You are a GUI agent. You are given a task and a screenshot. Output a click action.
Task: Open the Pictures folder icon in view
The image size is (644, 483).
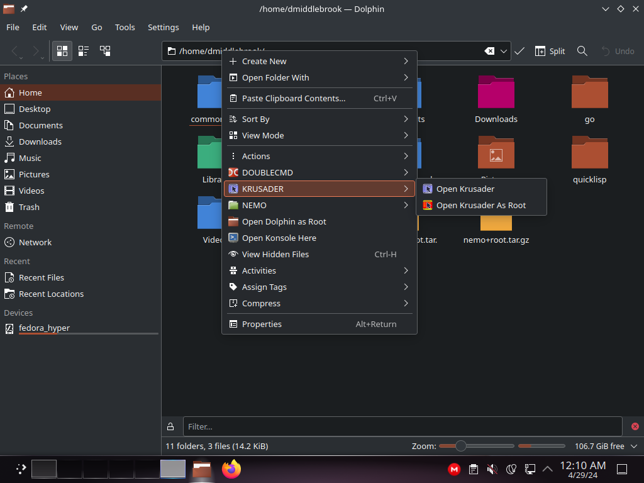click(496, 152)
